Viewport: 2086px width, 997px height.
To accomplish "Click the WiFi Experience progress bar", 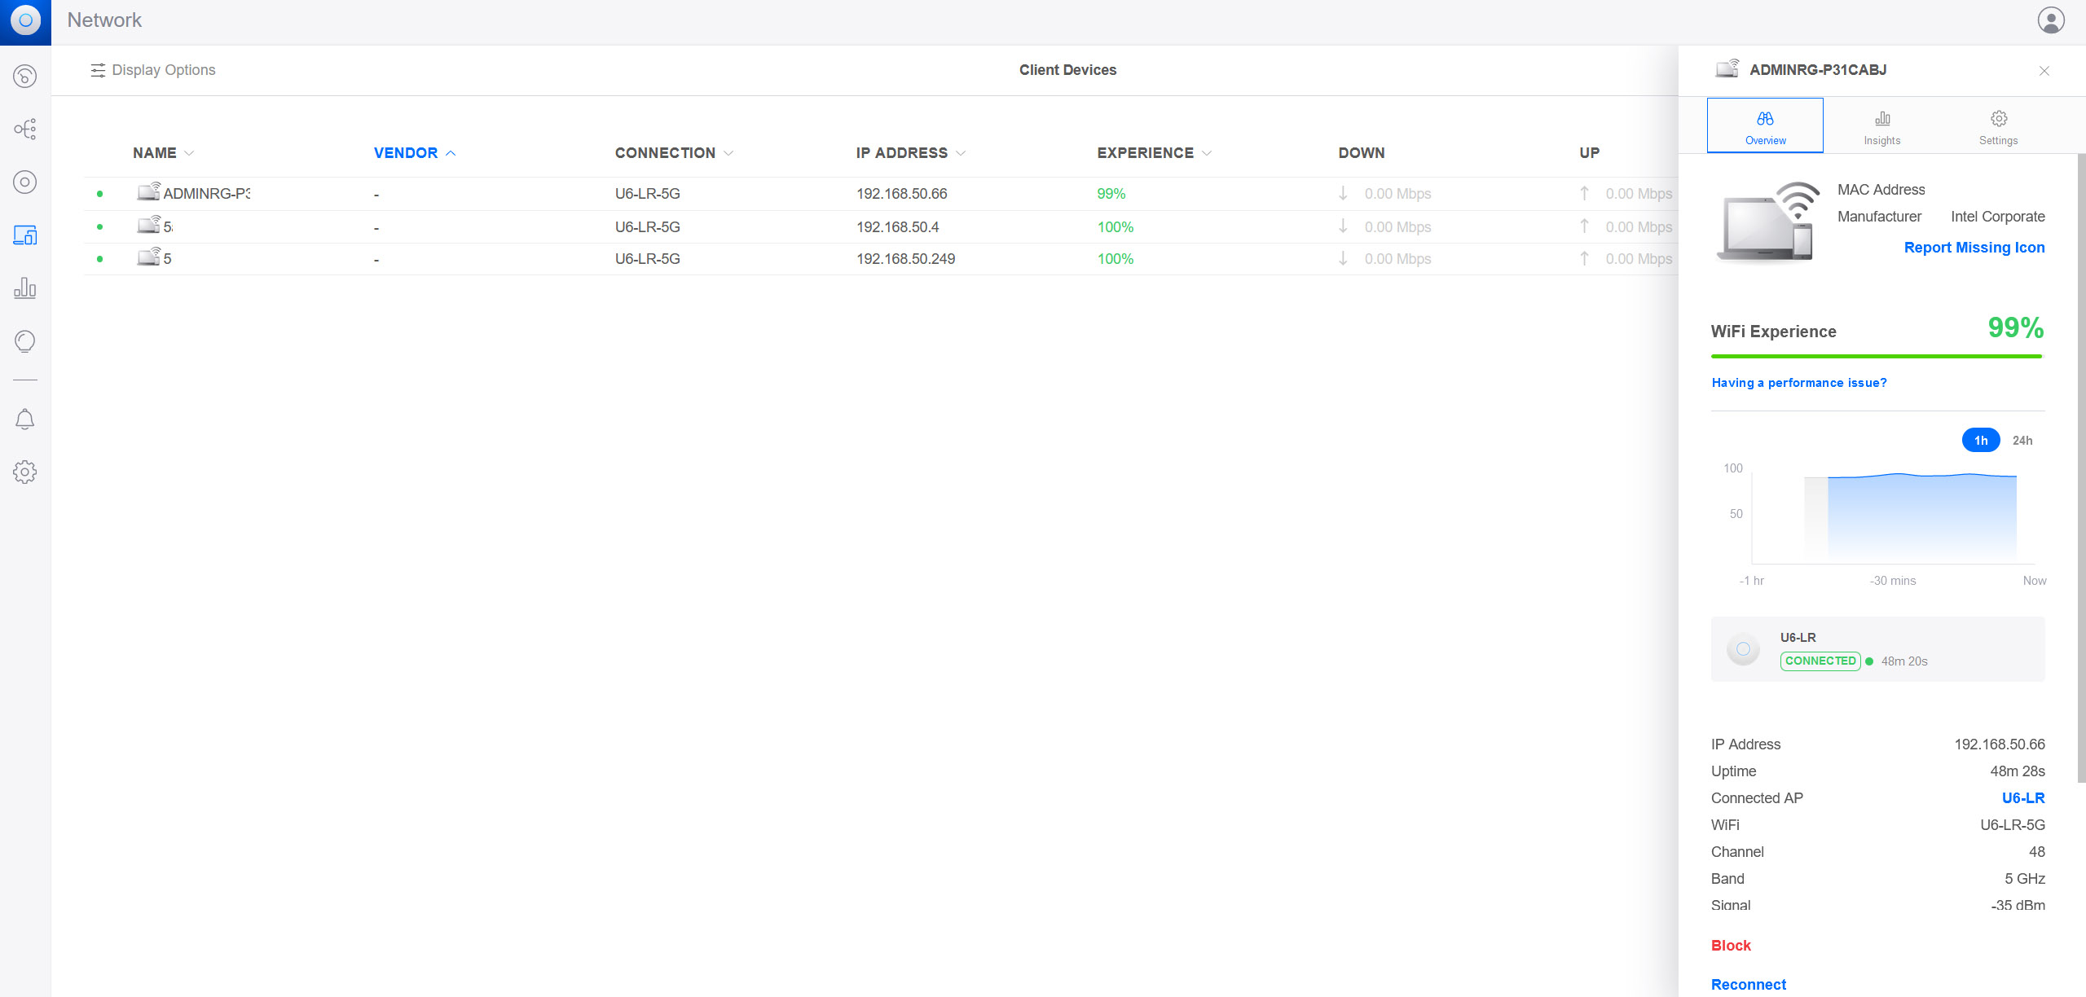I will pos(1877,356).
